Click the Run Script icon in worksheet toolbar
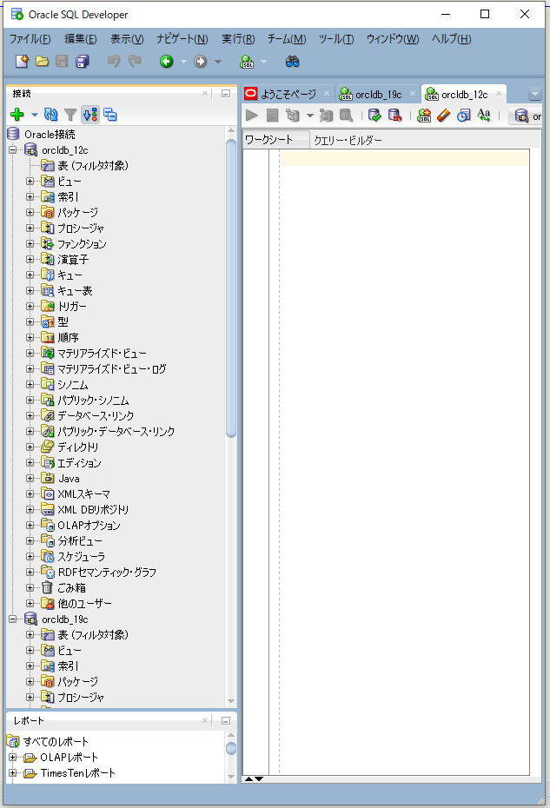 (272, 116)
